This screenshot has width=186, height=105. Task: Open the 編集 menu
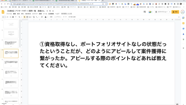point(14,14)
